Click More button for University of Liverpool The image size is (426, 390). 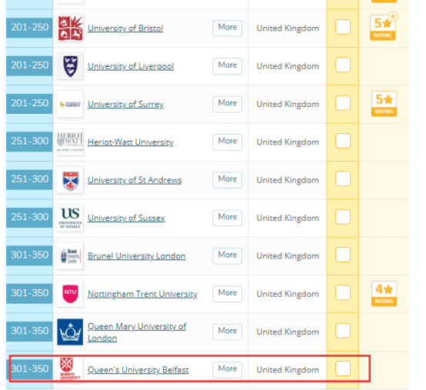pos(228,66)
